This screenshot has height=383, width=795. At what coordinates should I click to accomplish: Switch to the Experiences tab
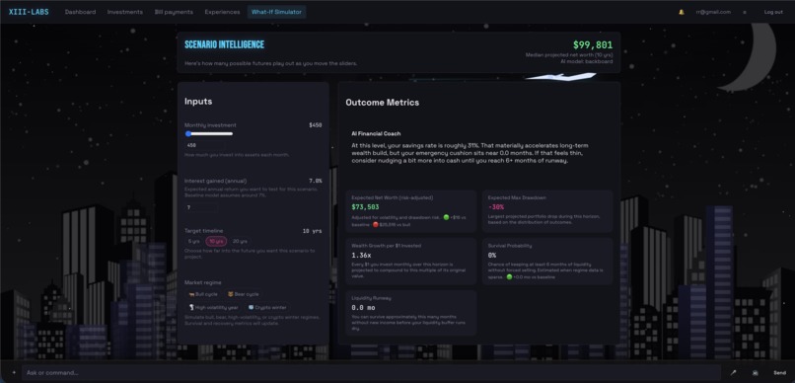coord(222,12)
